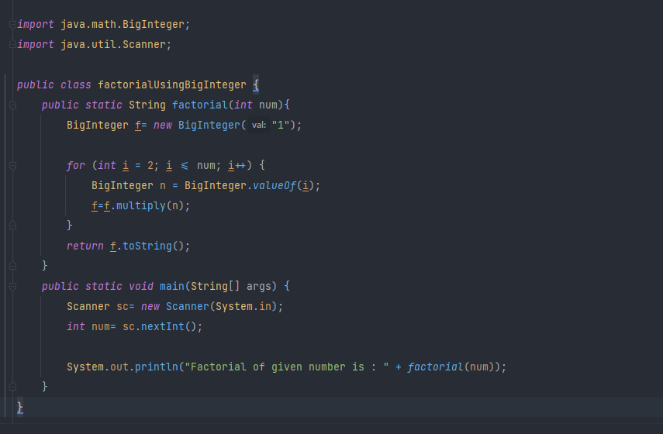This screenshot has width=663, height=434.
Task: Click the toString method call
Action: [x=147, y=246]
